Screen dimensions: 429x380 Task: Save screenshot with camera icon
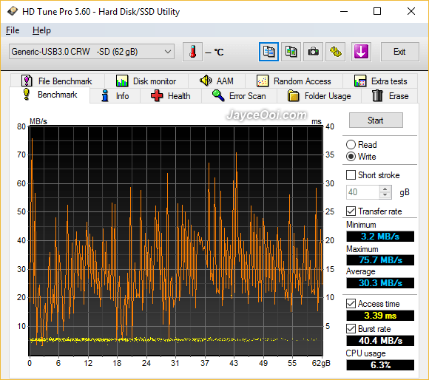click(x=313, y=52)
